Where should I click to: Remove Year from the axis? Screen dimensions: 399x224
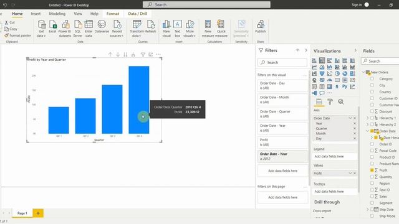355,123
